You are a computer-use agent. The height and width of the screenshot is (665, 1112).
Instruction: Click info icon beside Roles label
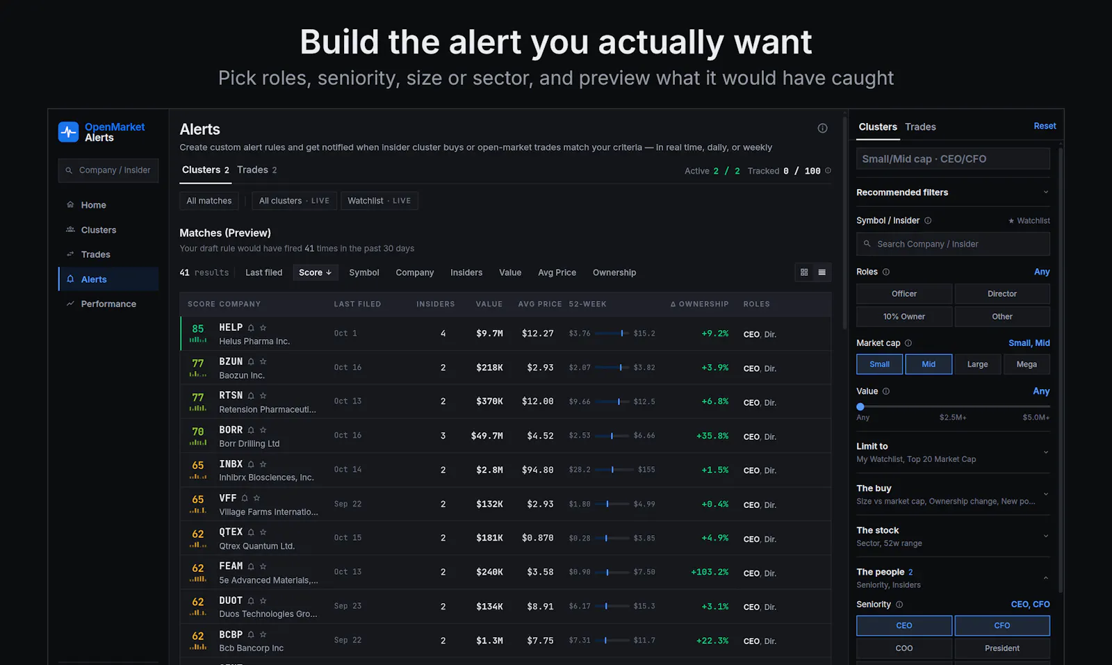point(886,272)
